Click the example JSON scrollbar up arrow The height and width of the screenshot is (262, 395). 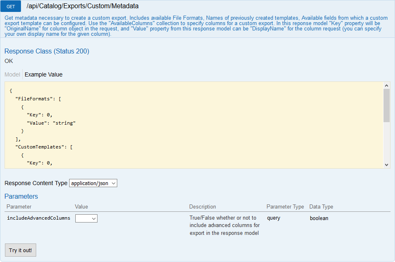386,86
